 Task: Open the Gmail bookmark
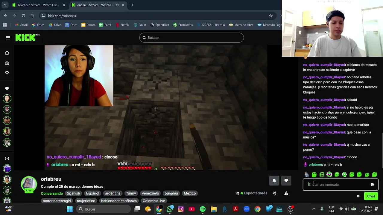click(21, 25)
